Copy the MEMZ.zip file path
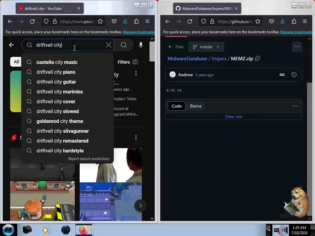315x236 pixels. pyautogui.click(x=257, y=58)
